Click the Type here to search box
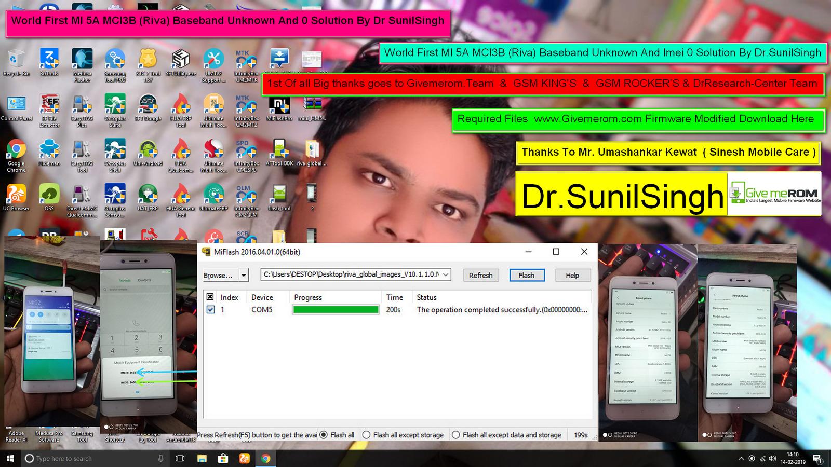831x467 pixels. (x=95, y=458)
